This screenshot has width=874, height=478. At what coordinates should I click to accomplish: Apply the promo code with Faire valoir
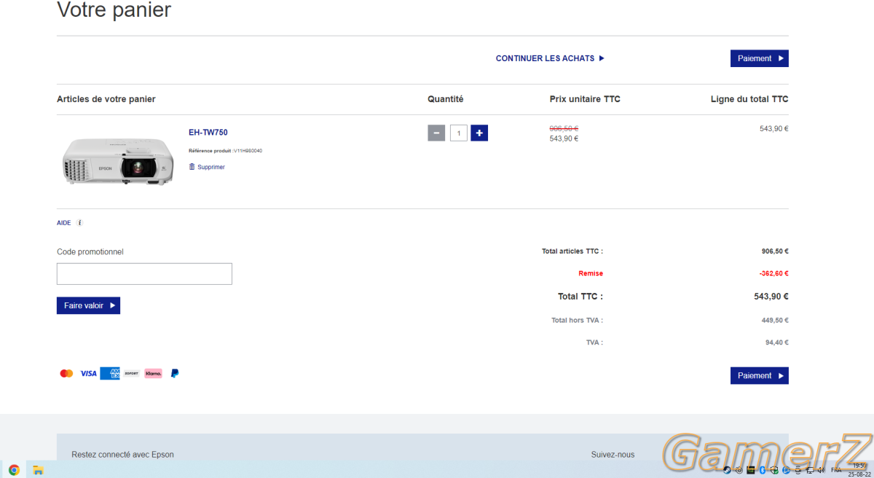(88, 305)
